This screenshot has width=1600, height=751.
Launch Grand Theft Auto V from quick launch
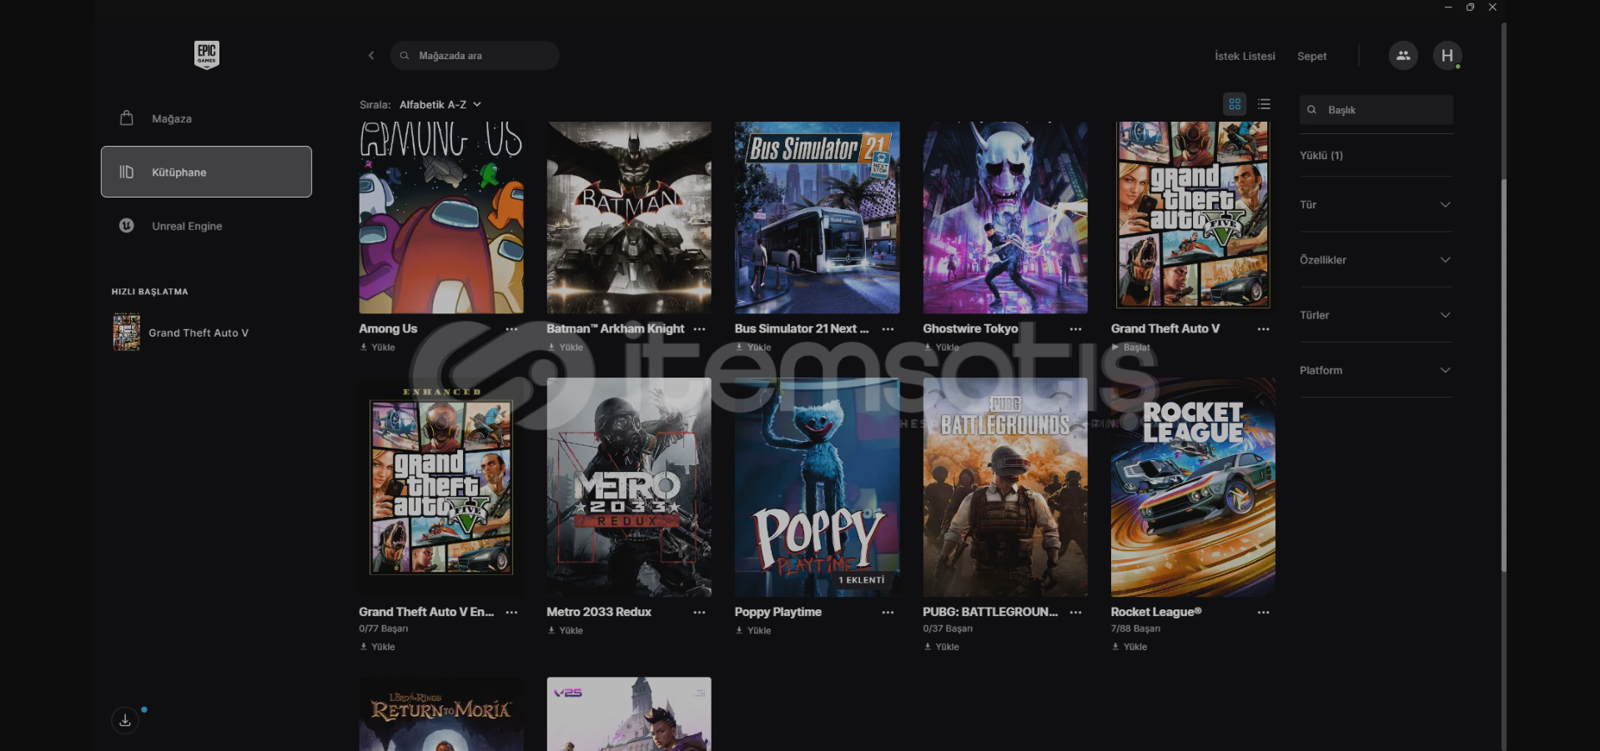198,333
